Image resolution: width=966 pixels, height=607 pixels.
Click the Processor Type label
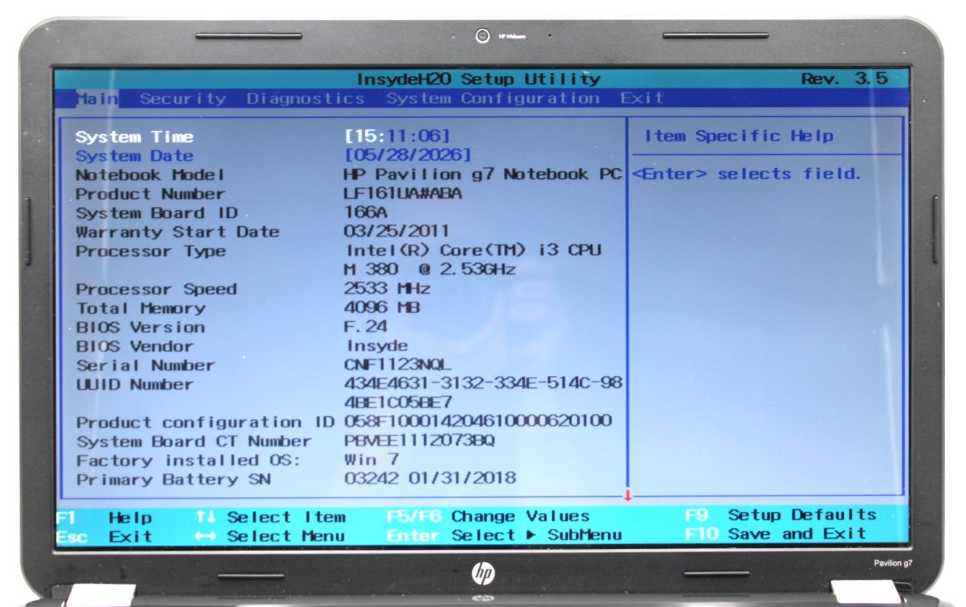[x=151, y=251]
